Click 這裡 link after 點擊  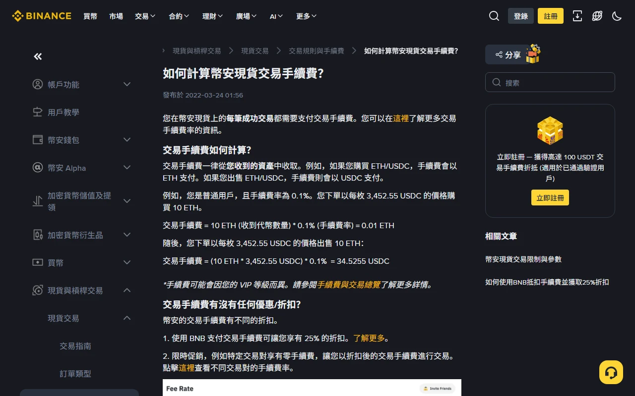[x=187, y=368]
